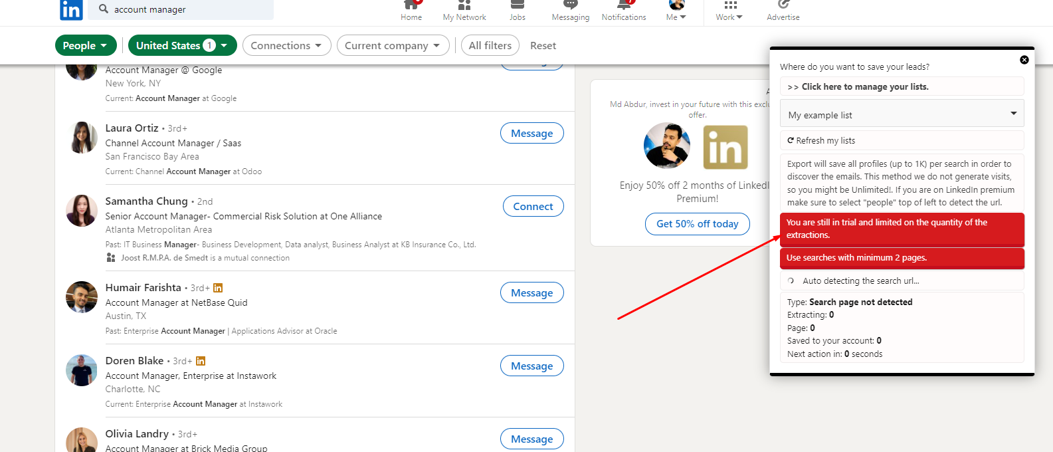Click 'Search page not detected' text
This screenshot has width=1053, height=452.
click(860, 302)
